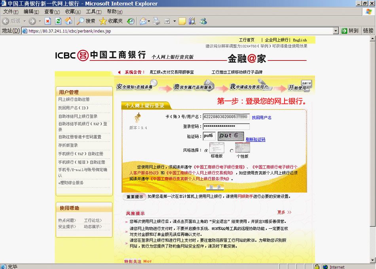
Task: Open the 文件(F) menu
Action: 11,11
